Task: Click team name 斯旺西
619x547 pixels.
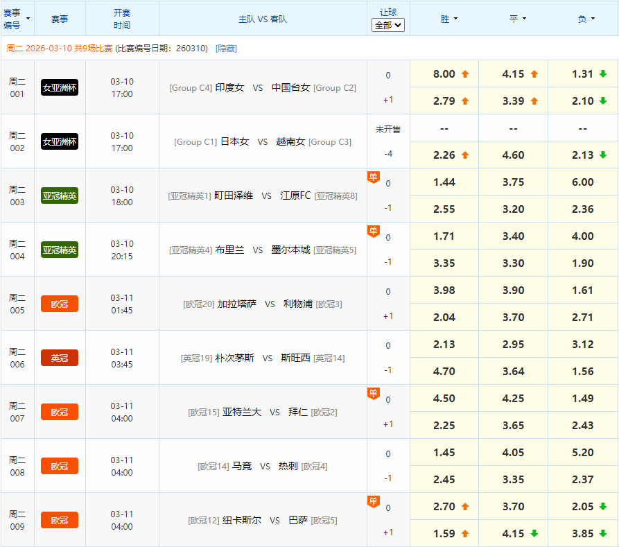Action: (x=296, y=358)
